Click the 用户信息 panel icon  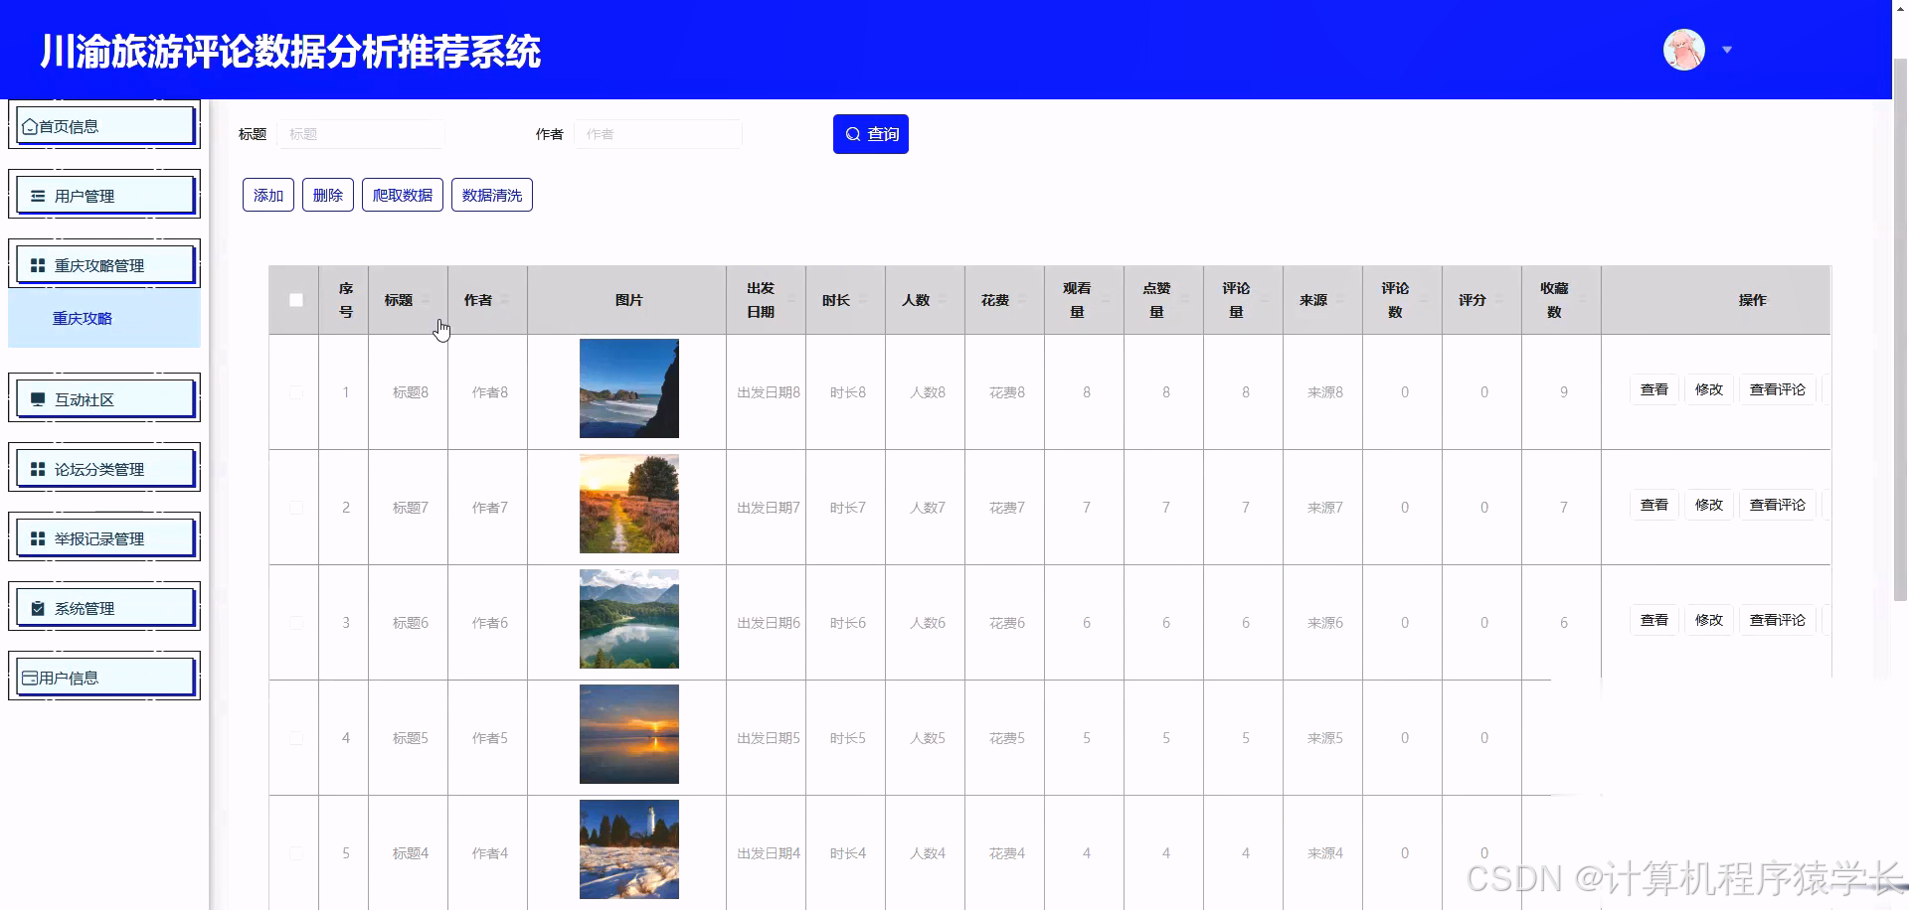tap(28, 677)
